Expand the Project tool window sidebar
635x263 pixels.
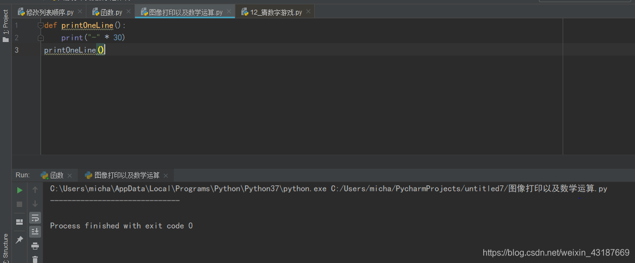[x=5, y=26]
